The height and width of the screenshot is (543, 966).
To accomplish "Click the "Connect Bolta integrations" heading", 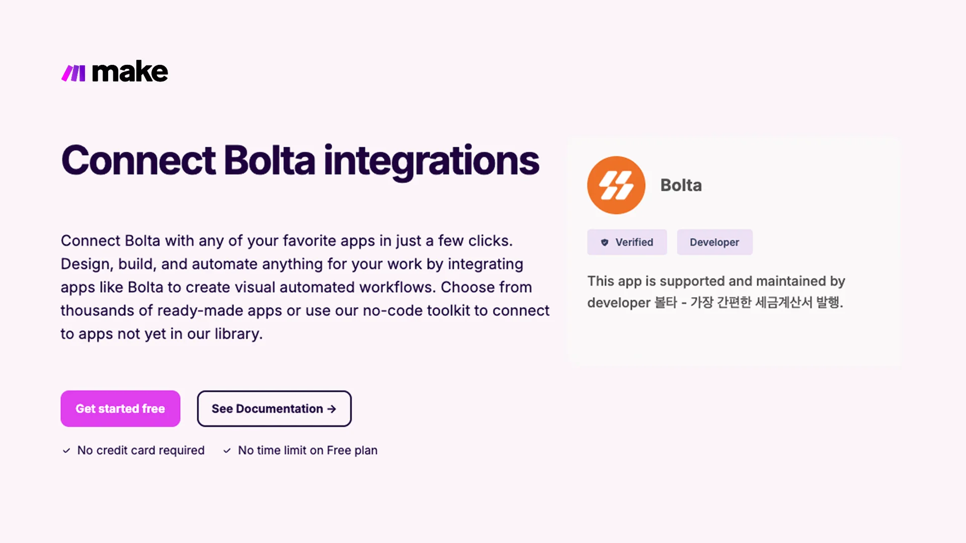I will point(300,161).
